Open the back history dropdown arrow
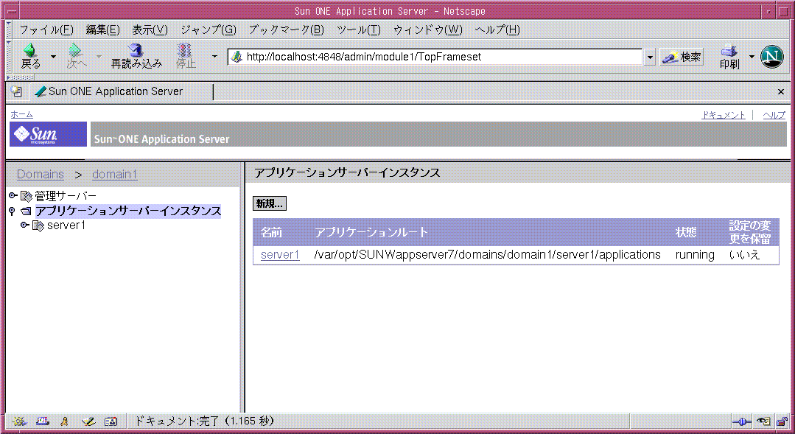The height and width of the screenshot is (434, 795). click(x=53, y=57)
